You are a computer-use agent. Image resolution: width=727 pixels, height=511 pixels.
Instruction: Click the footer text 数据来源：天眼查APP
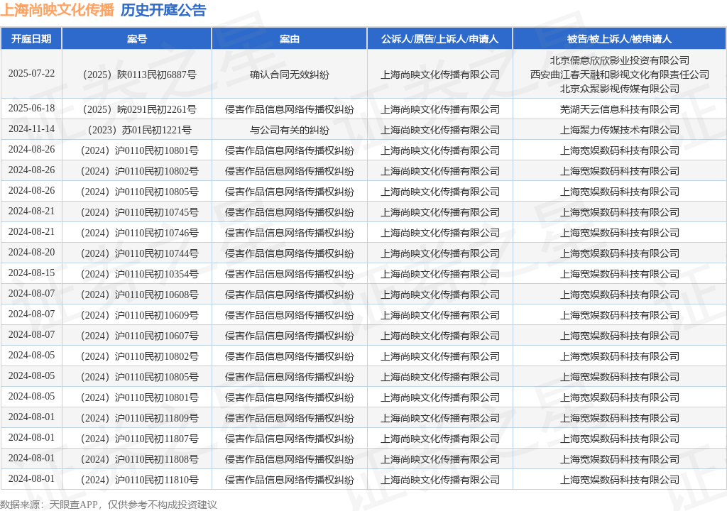coord(49,505)
